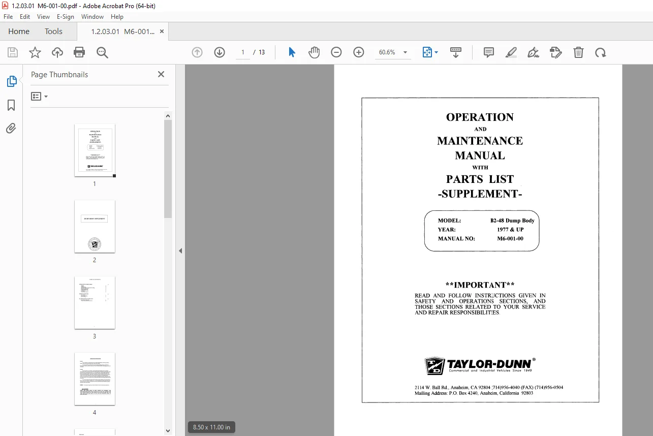Screen dimensions: 653x436
Task: Click the Taylor-Dunn logo on page
Action: pyautogui.click(x=480, y=365)
